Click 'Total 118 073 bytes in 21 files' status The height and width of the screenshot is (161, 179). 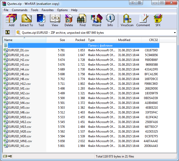pos(115,156)
